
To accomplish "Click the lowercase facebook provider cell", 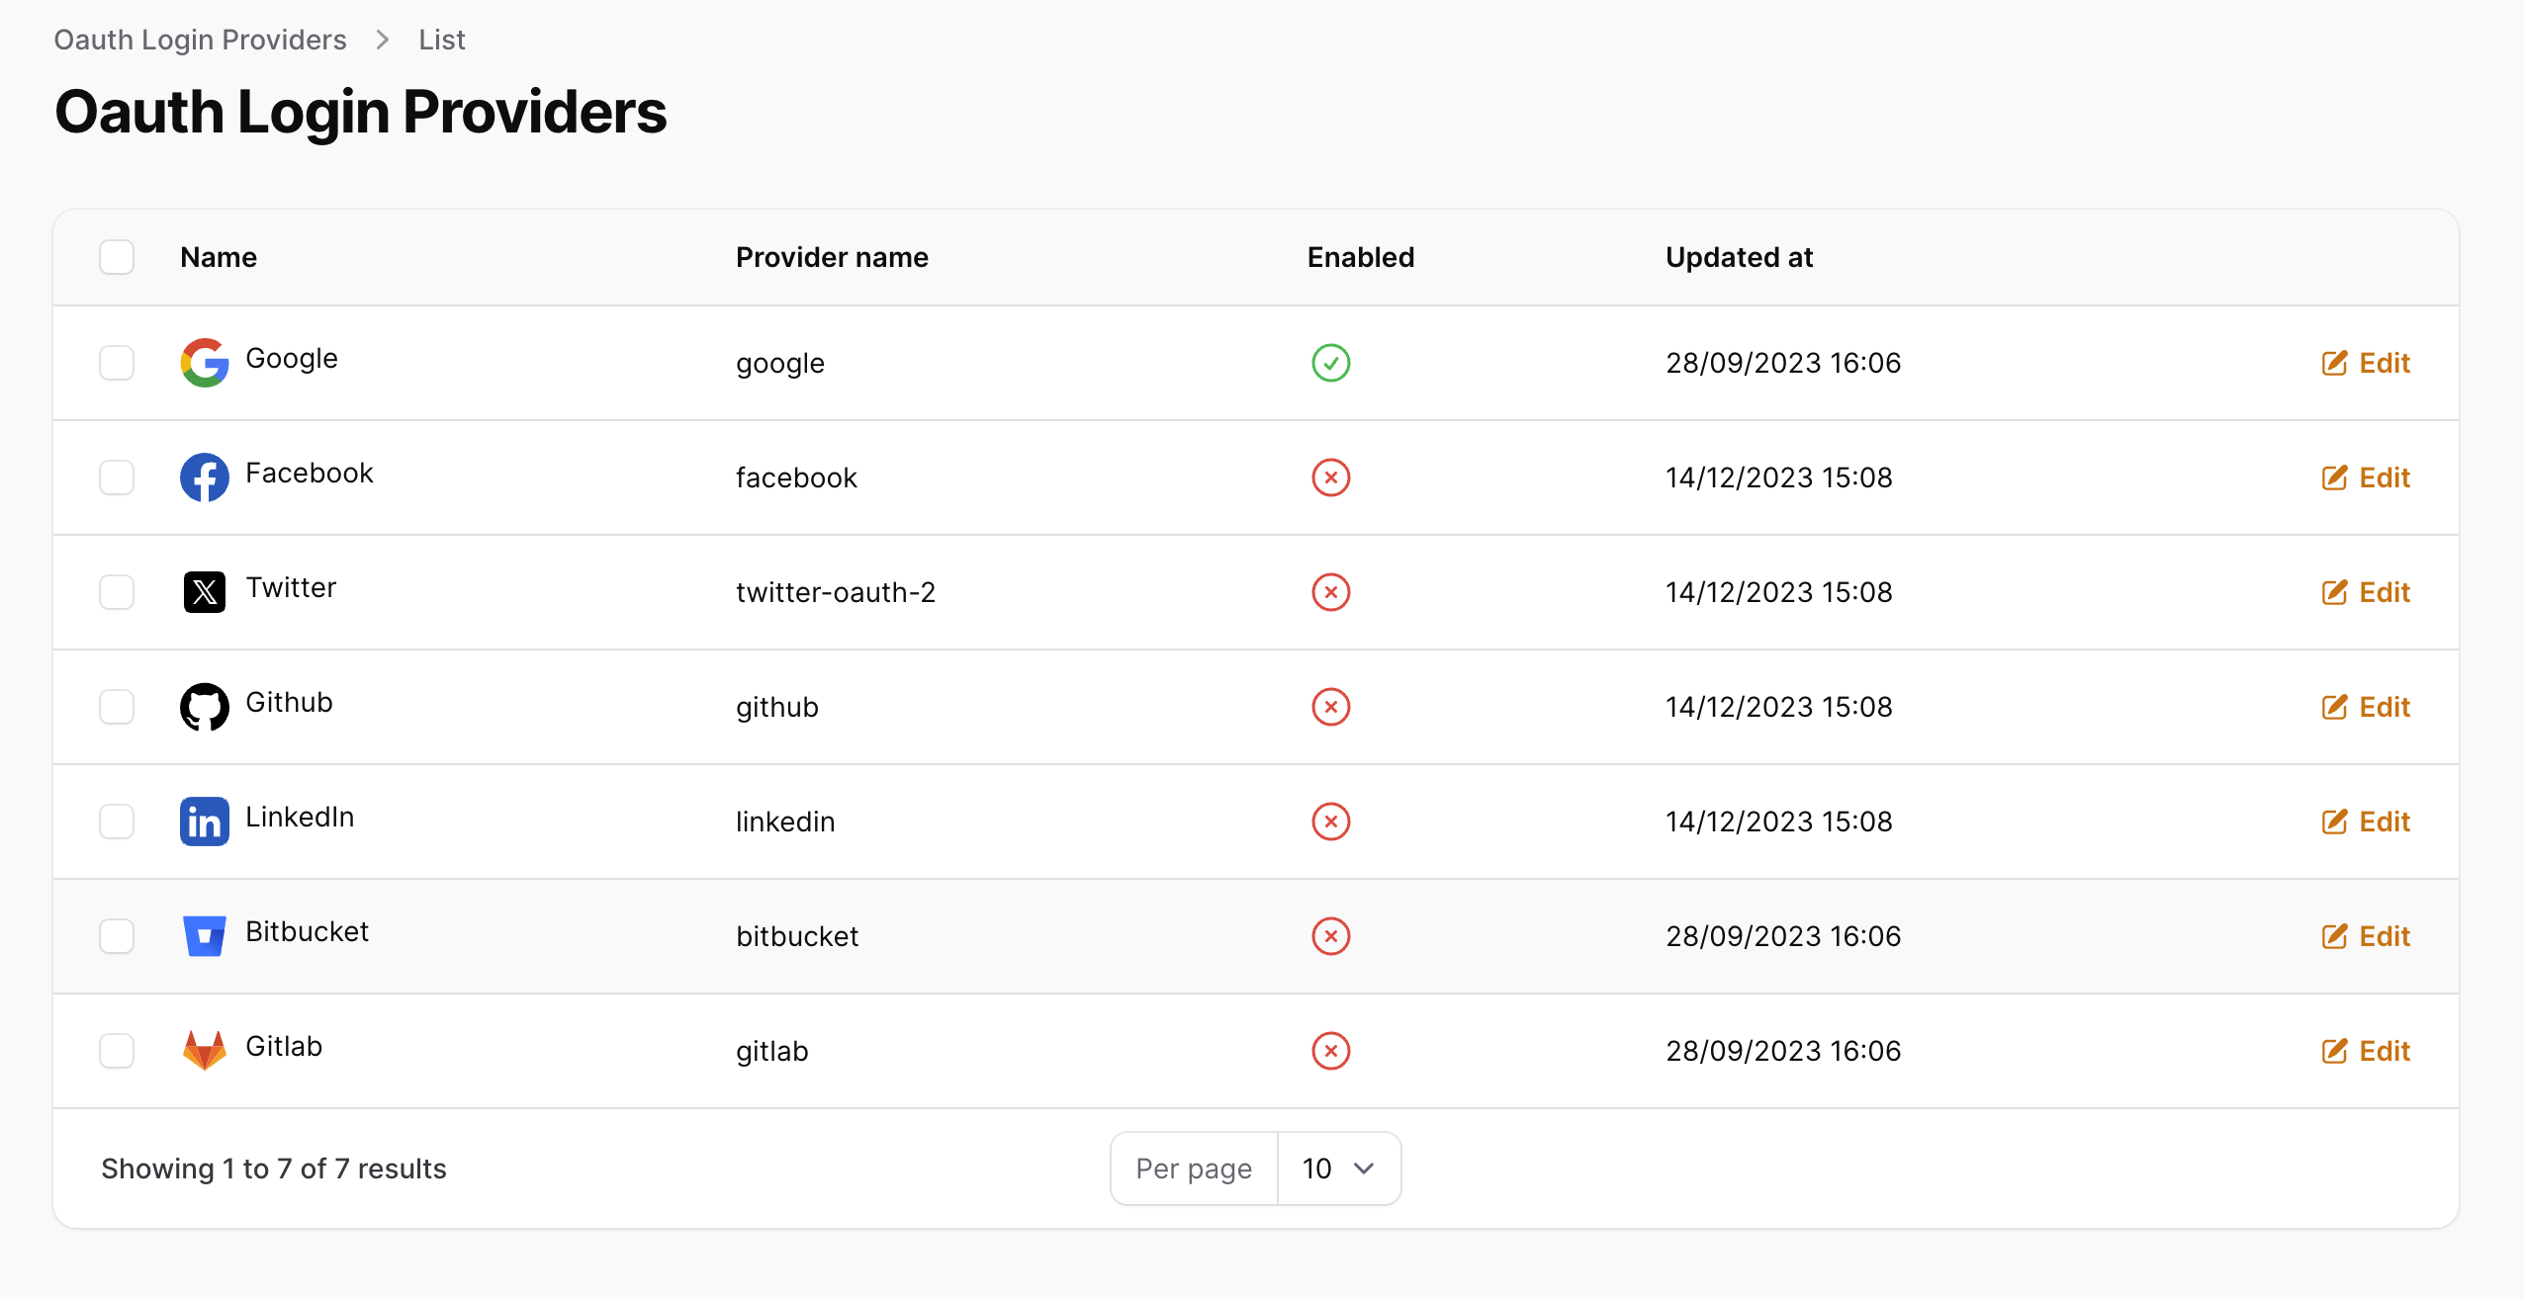I will (x=796, y=477).
